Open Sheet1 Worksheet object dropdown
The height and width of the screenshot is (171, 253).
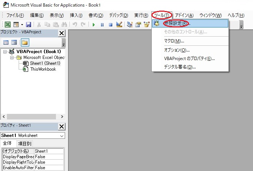(x=62, y=136)
